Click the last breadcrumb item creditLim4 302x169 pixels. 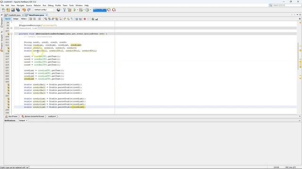[x=52, y=116]
